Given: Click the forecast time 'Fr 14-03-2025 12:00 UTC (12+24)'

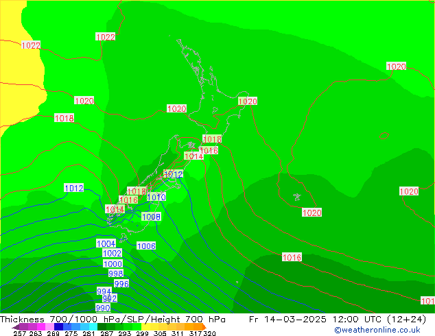Looking at the screenshot, I should click(338, 320).
